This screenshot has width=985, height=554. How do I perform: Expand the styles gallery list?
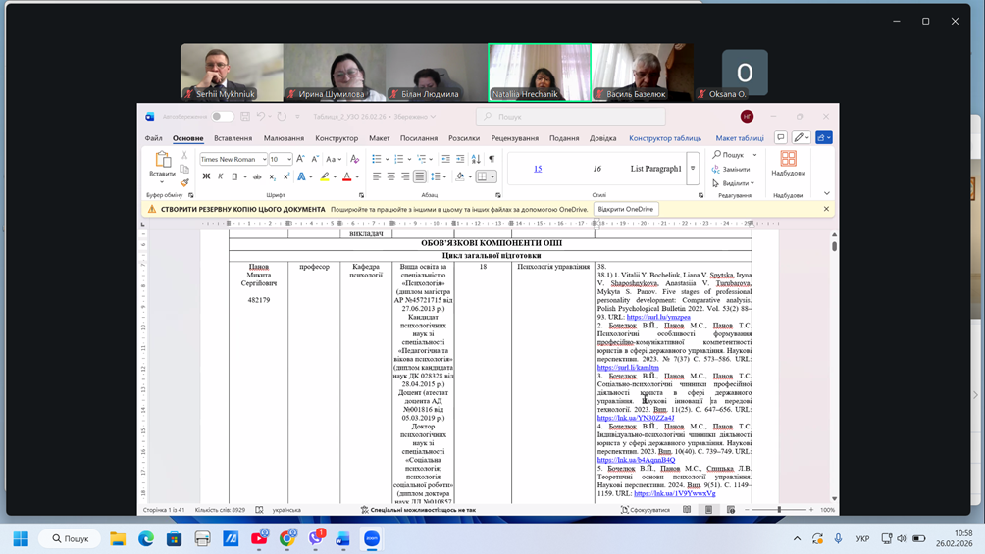point(693,169)
